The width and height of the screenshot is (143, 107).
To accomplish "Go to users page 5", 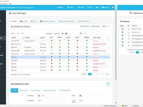I will click(x=103, y=74).
